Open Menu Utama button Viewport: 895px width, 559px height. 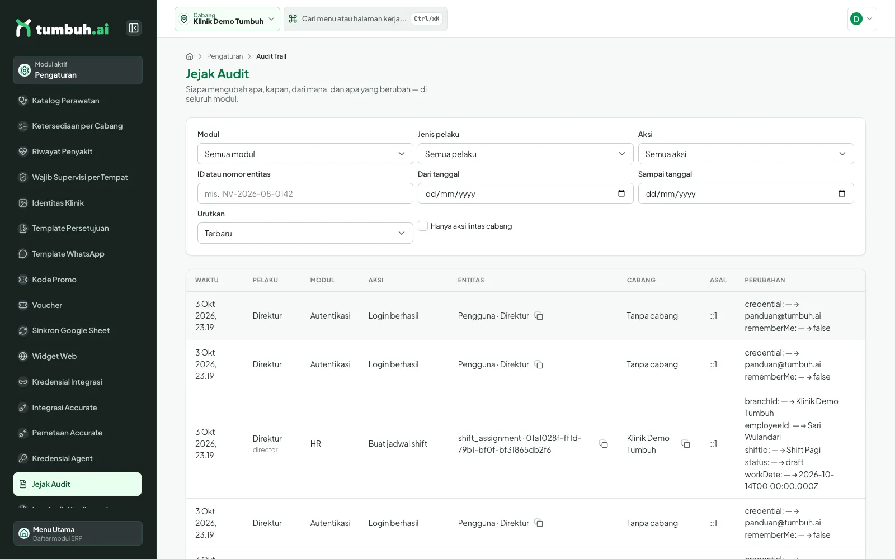point(78,533)
